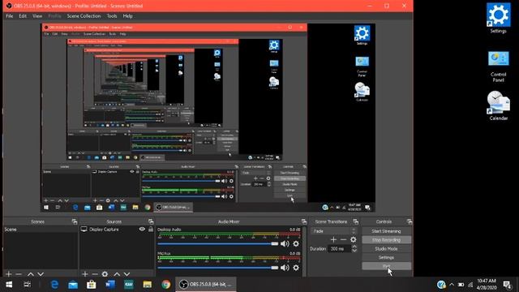Open the Edit menu

click(23, 16)
